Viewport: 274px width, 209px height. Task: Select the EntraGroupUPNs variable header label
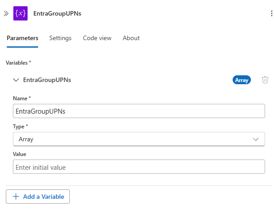click(x=47, y=80)
